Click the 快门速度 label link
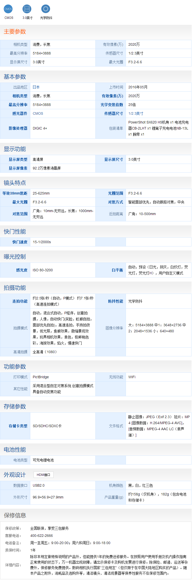Screen dimensions: 192x580 20,242
